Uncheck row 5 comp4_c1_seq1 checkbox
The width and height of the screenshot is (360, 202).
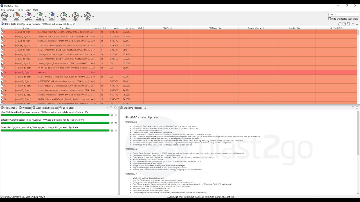[2, 50]
